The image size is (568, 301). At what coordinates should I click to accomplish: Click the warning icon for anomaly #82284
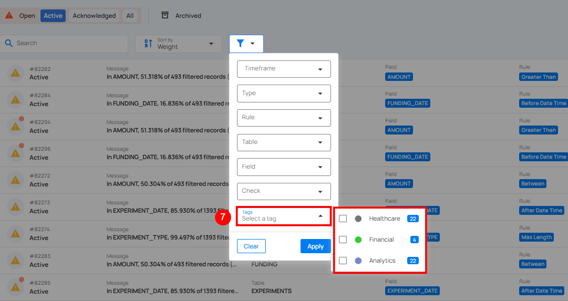pos(15,100)
